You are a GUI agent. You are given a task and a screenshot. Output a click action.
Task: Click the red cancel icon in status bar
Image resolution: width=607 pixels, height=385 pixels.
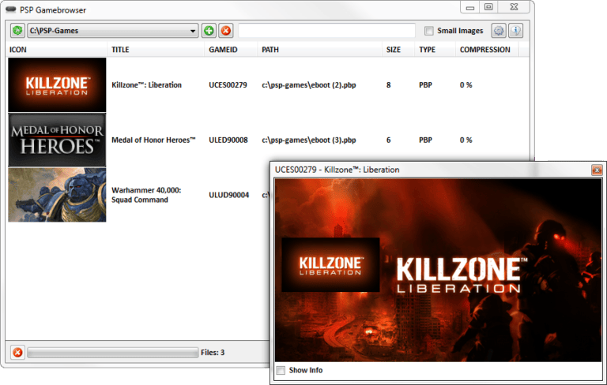pyautogui.click(x=17, y=352)
